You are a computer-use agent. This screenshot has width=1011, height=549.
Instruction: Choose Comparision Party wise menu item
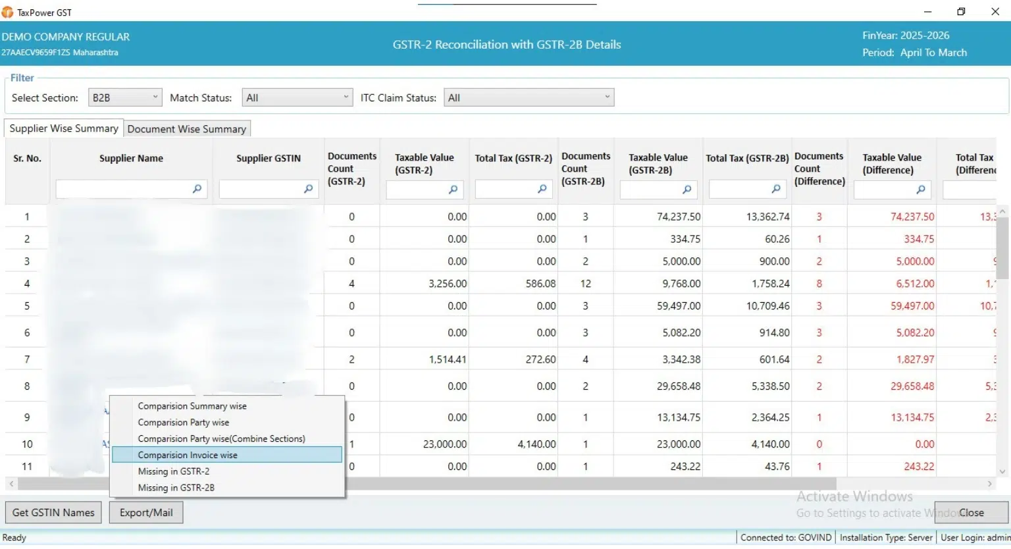227,423
